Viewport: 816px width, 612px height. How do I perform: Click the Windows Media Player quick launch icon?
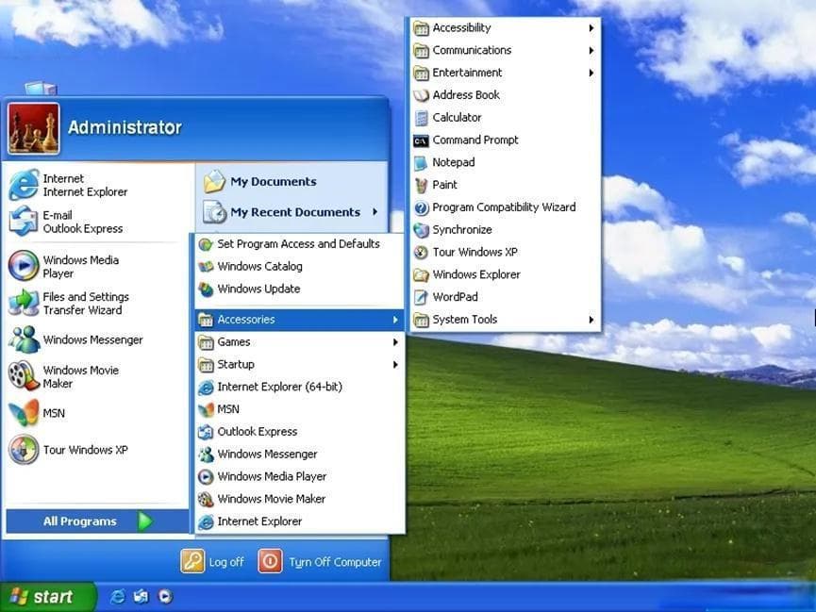point(165,596)
